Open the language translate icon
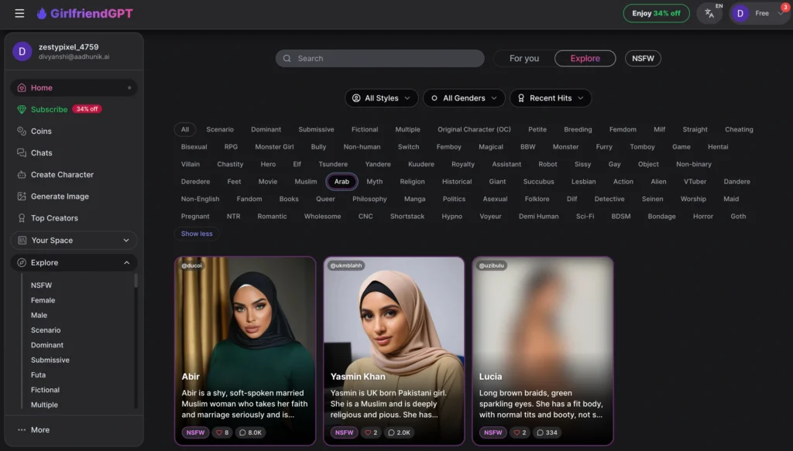Image resolution: width=793 pixels, height=451 pixels. pos(709,14)
